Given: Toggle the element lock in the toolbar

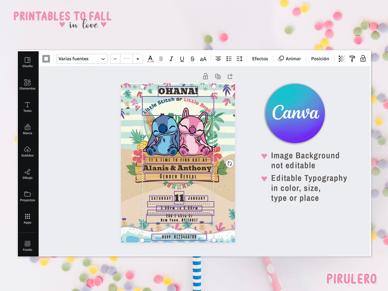Looking at the screenshot, I should point(363,59).
